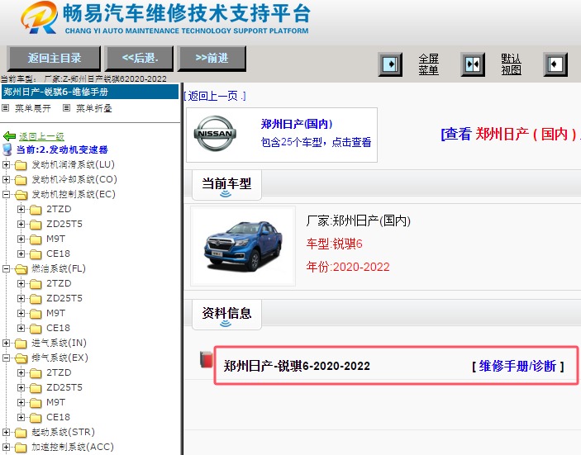Click the 菜单展开 list icon
Image resolution: width=581 pixels, height=455 pixels.
(6, 107)
